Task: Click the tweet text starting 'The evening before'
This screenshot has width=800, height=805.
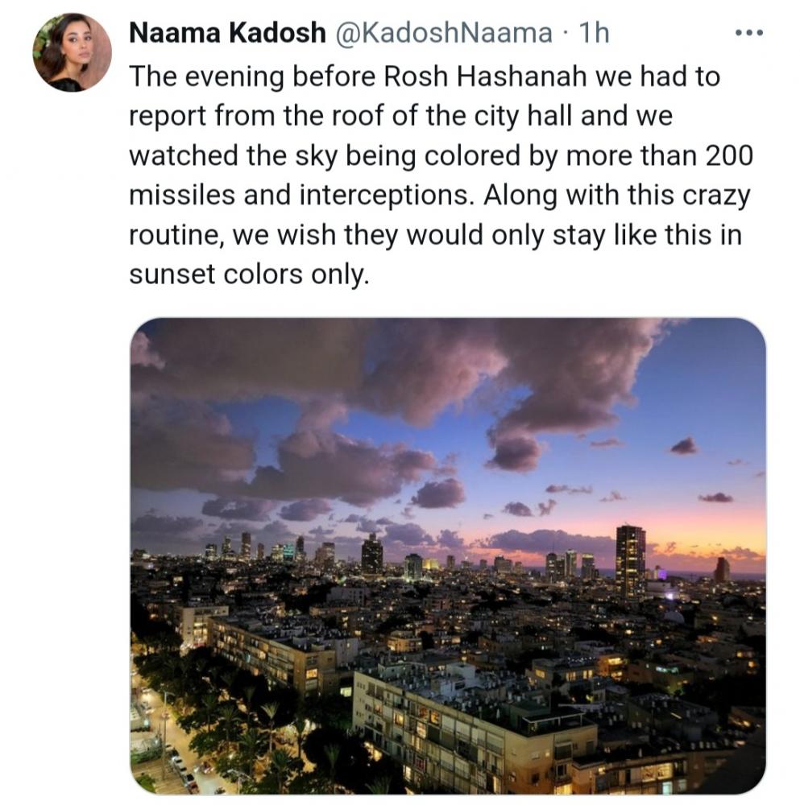Action: [x=441, y=175]
